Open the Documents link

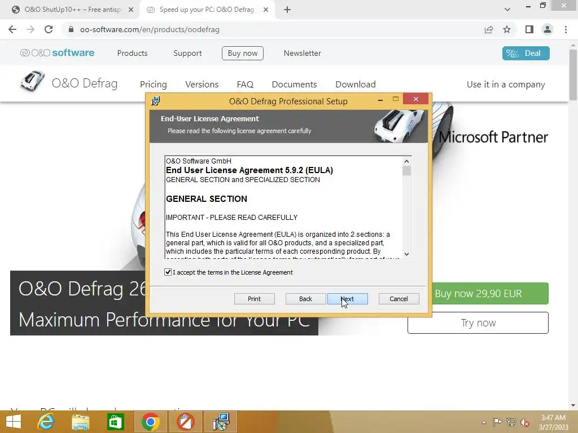tap(294, 85)
